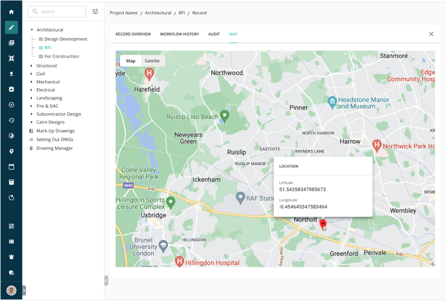Switch to the Record Overview tab
447x301 pixels.
click(133, 34)
